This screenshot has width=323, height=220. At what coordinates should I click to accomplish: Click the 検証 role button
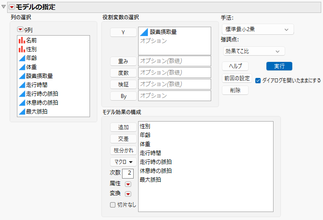pos(123,84)
